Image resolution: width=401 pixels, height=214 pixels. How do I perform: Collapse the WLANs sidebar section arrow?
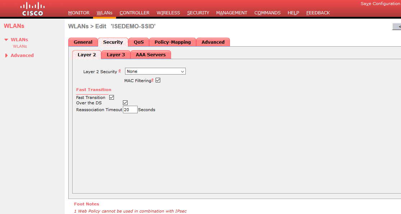coord(6,40)
